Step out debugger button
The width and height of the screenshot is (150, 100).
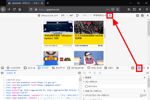tap(100, 73)
